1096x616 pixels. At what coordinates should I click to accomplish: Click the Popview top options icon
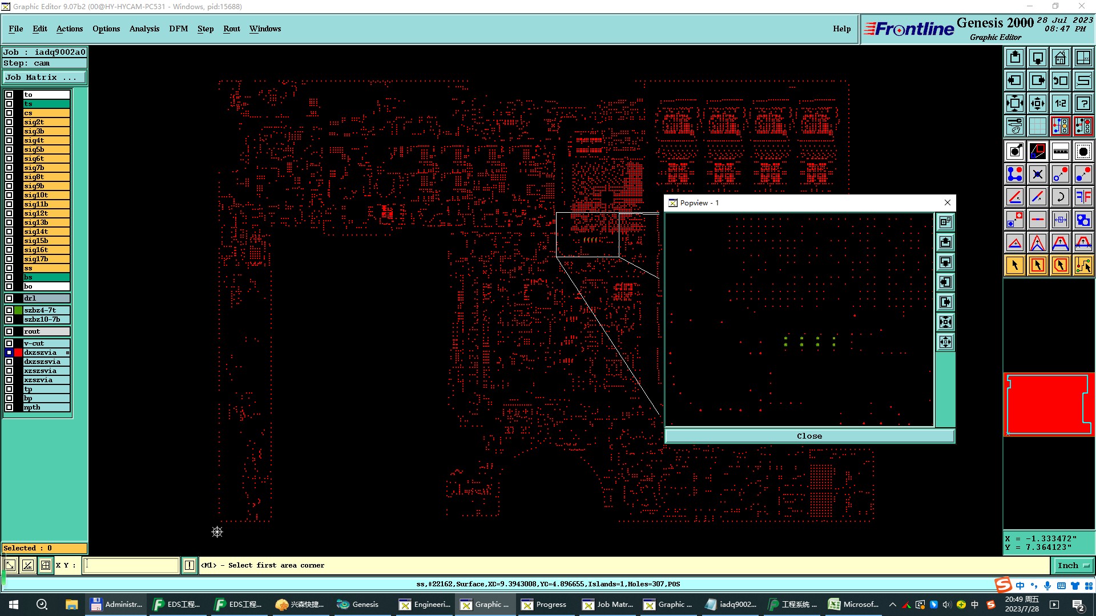(945, 222)
